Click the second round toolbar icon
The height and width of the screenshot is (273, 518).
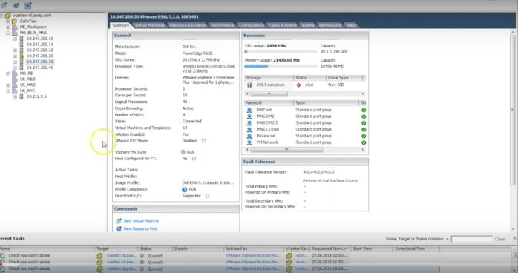pyautogui.click(x=16, y=5)
